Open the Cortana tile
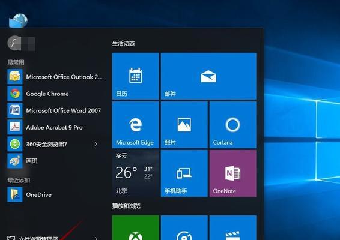 pyautogui.click(x=232, y=125)
